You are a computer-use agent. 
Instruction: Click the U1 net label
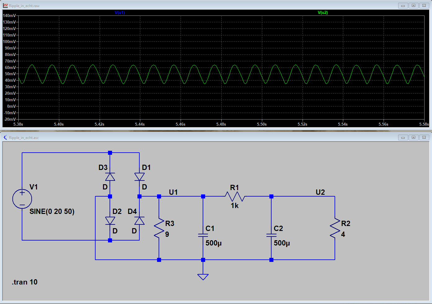coord(173,192)
